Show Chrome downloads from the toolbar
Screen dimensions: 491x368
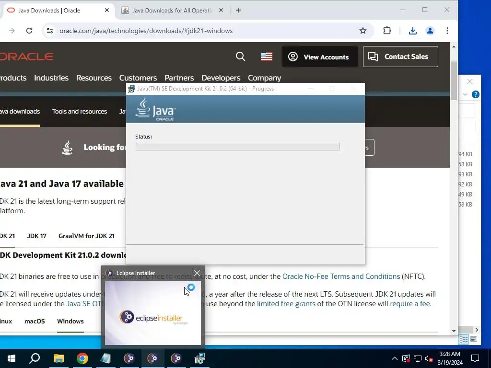413,31
